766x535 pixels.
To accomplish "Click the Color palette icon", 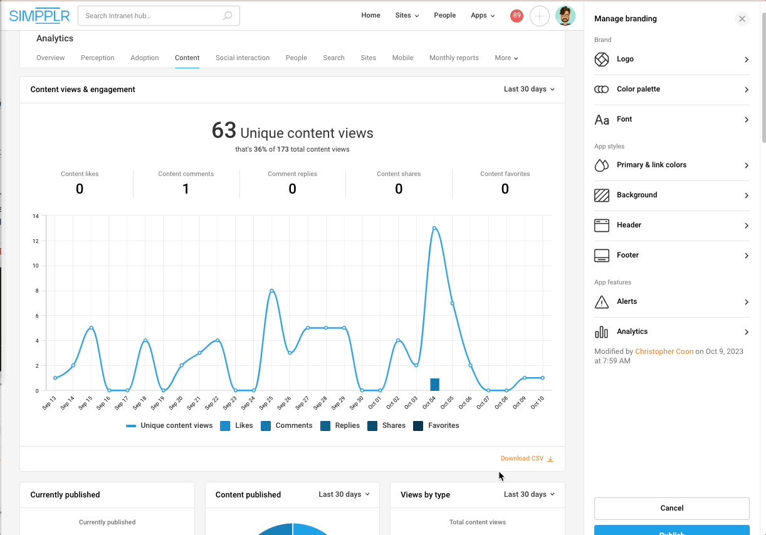I will click(x=602, y=90).
